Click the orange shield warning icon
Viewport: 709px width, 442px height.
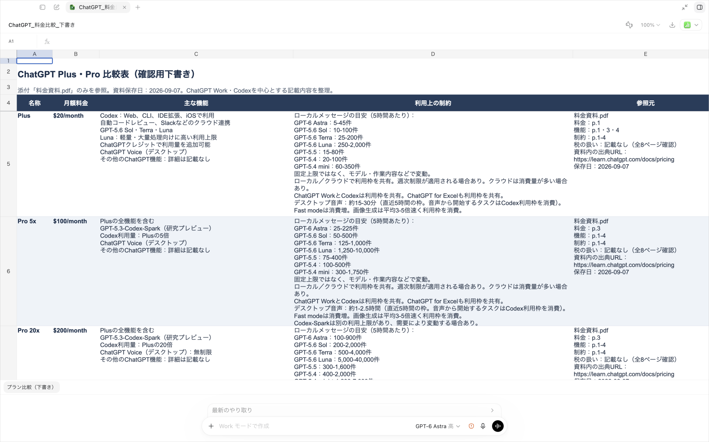(x=471, y=426)
